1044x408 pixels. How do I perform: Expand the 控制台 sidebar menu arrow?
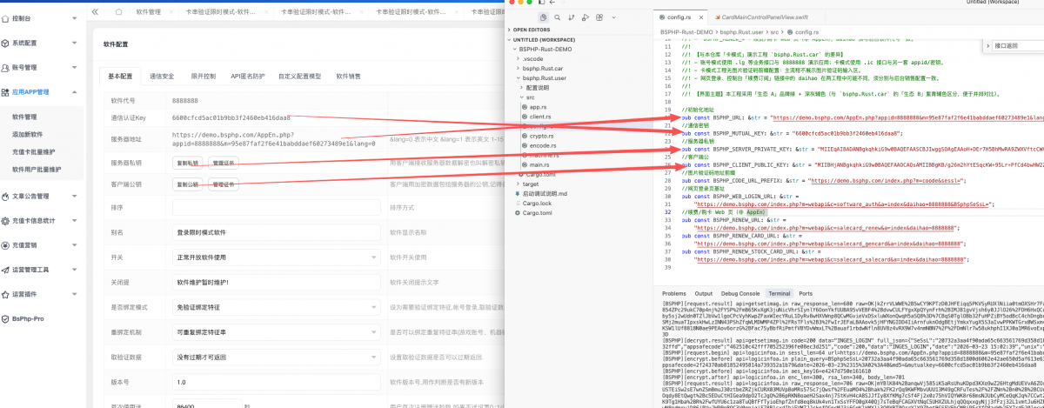pos(73,18)
